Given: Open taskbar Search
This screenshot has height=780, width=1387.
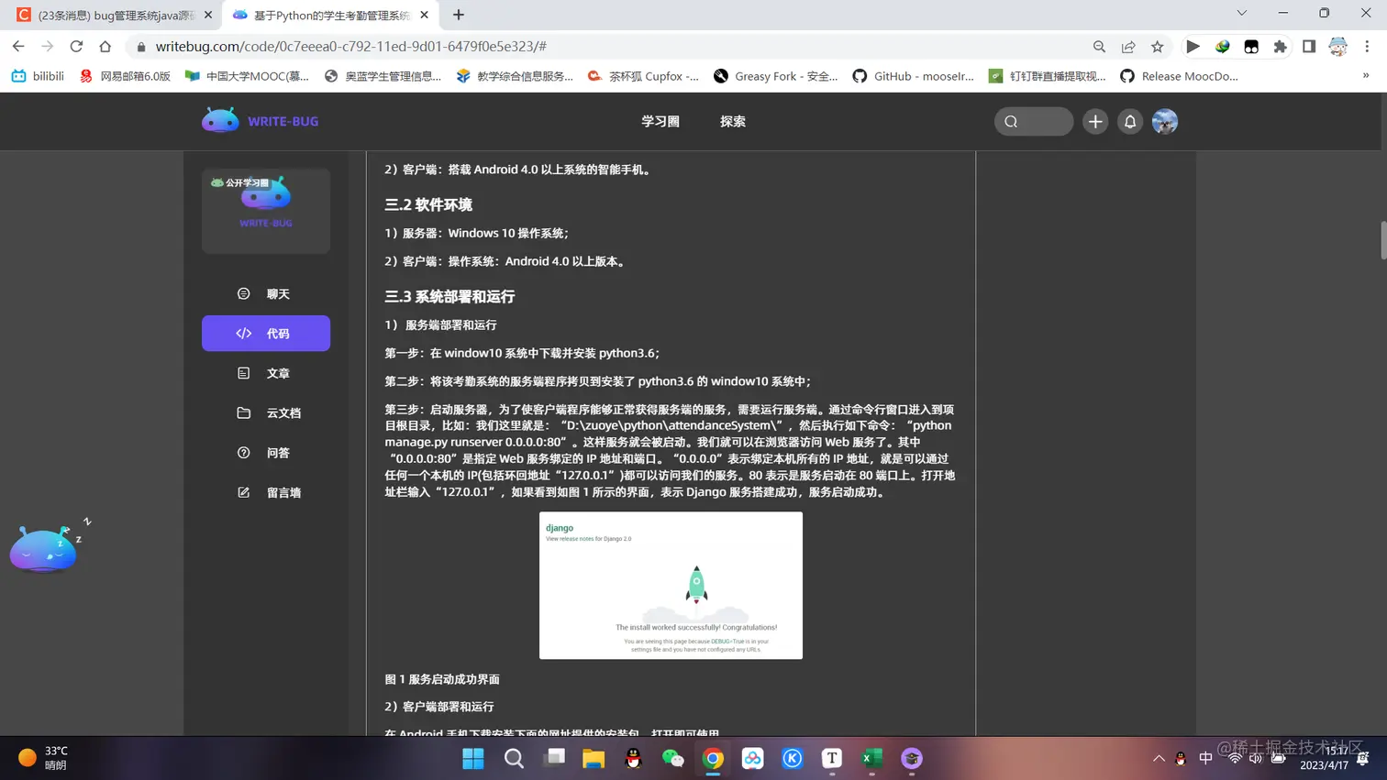Looking at the screenshot, I should (x=514, y=758).
